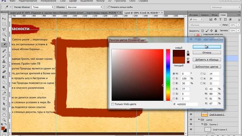Open the tool preset picker arrow
Screen dimensions: 242x136
coord(11,7)
